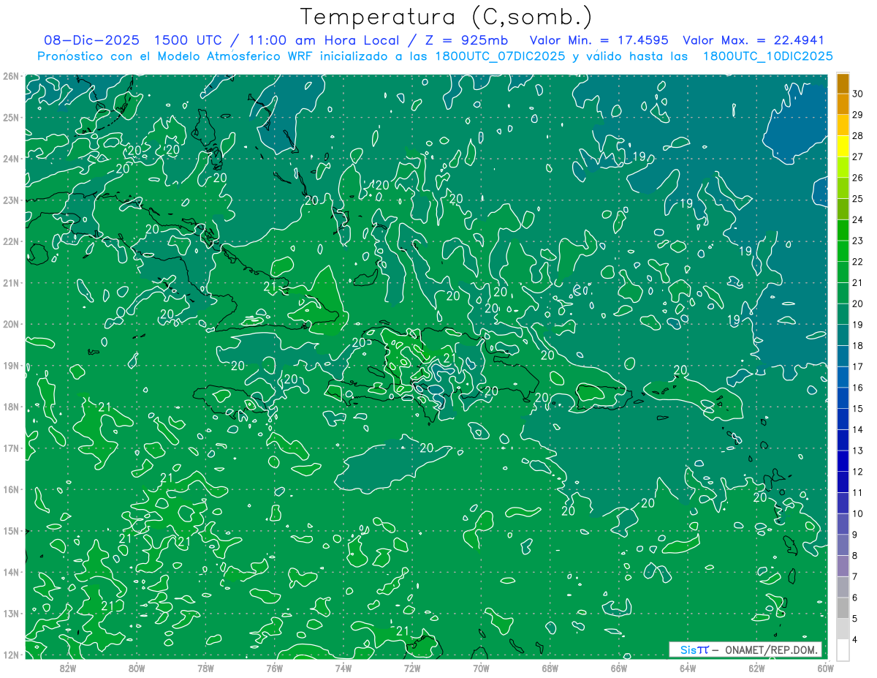Click the '26N' latitude label
Image resolution: width=877 pixels, height=678 pixels.
point(11,76)
